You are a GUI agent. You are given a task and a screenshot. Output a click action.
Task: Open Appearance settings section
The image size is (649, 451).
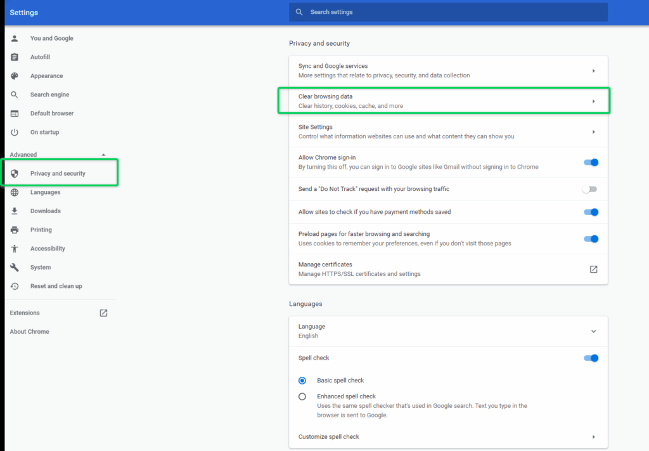click(46, 75)
